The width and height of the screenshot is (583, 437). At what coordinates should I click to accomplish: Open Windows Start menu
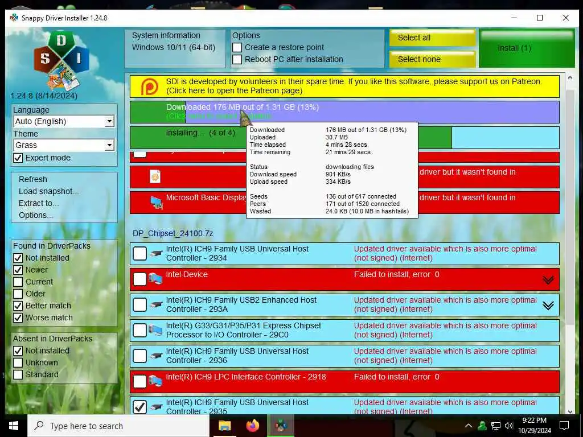pos(14,426)
